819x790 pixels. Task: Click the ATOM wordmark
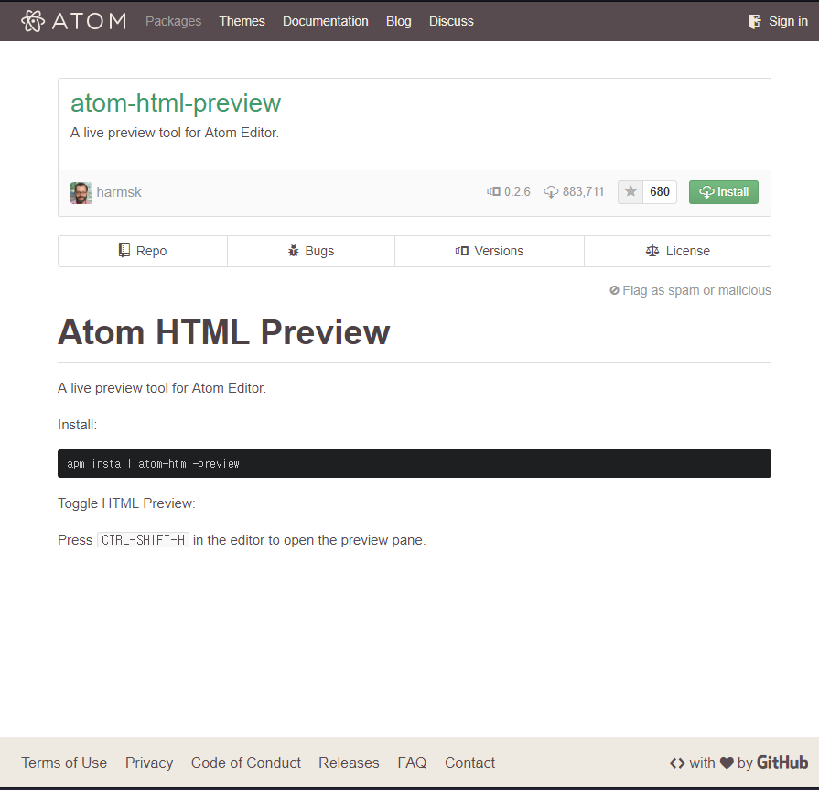coord(89,21)
